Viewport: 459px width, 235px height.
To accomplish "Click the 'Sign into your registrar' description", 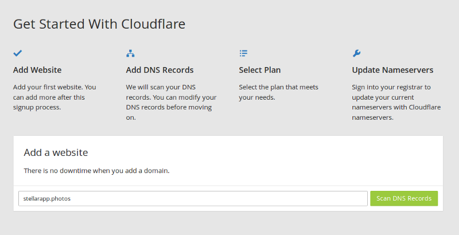I will pyautogui.click(x=396, y=102).
